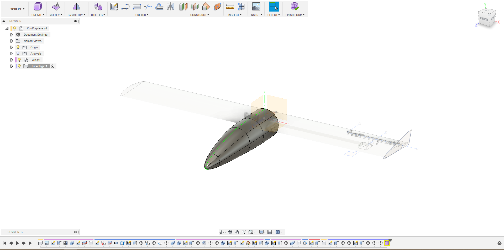Collapse the Browser panel using double arrows

pyautogui.click(x=4, y=21)
